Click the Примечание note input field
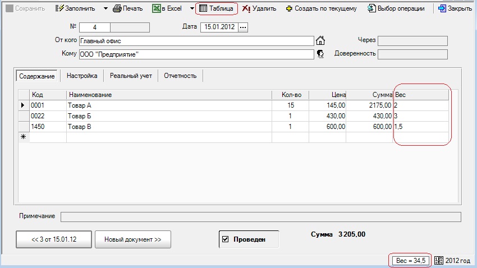This screenshot has height=268, width=477. tap(260, 216)
